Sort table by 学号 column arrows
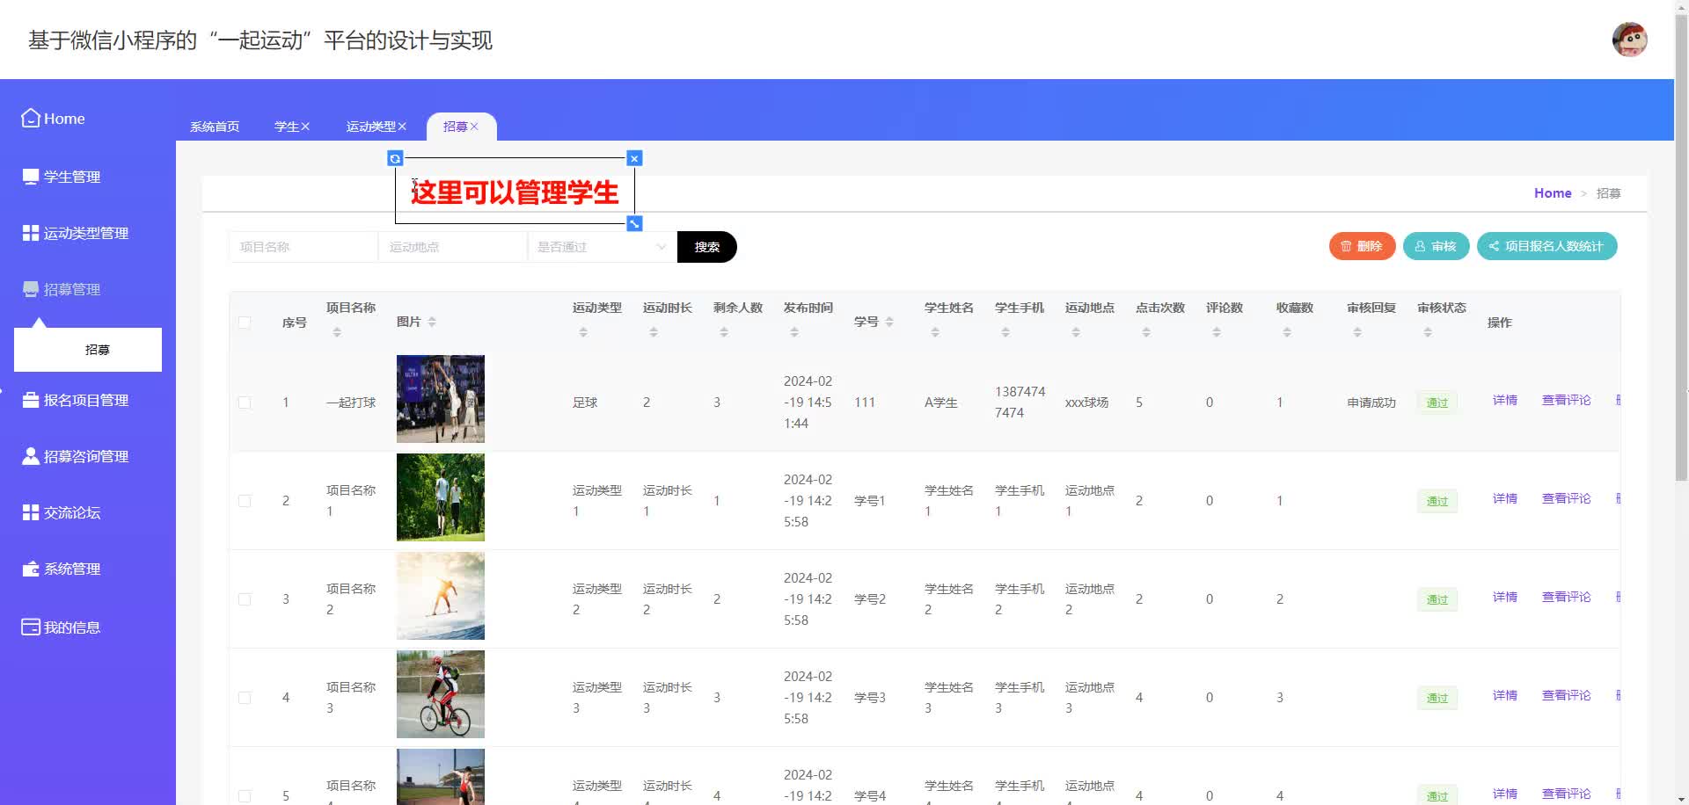 click(889, 323)
